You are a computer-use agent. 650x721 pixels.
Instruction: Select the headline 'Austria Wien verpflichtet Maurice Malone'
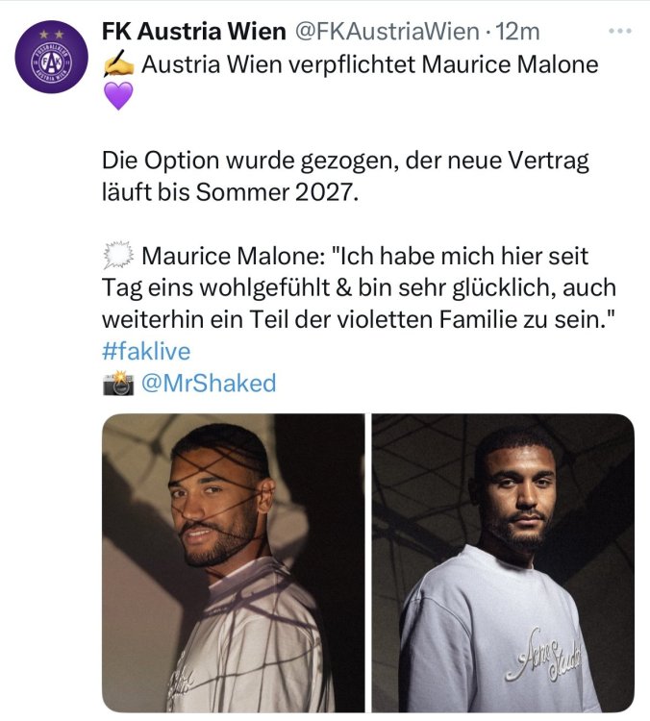point(369,65)
